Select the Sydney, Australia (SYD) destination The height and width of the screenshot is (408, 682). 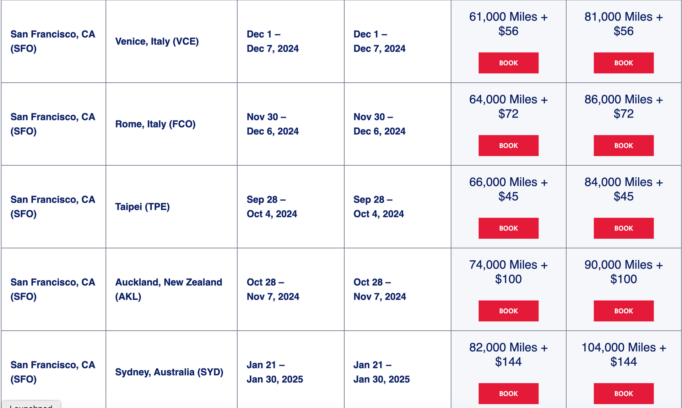(x=169, y=372)
